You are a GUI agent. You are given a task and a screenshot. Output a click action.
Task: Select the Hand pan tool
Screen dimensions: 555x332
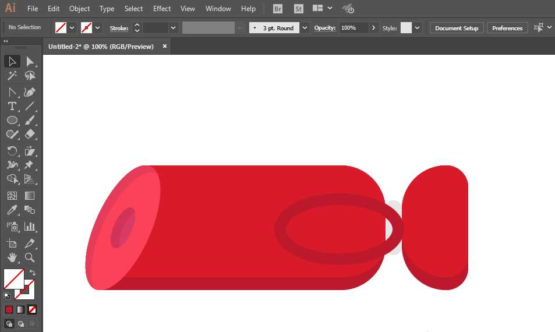tap(12, 257)
